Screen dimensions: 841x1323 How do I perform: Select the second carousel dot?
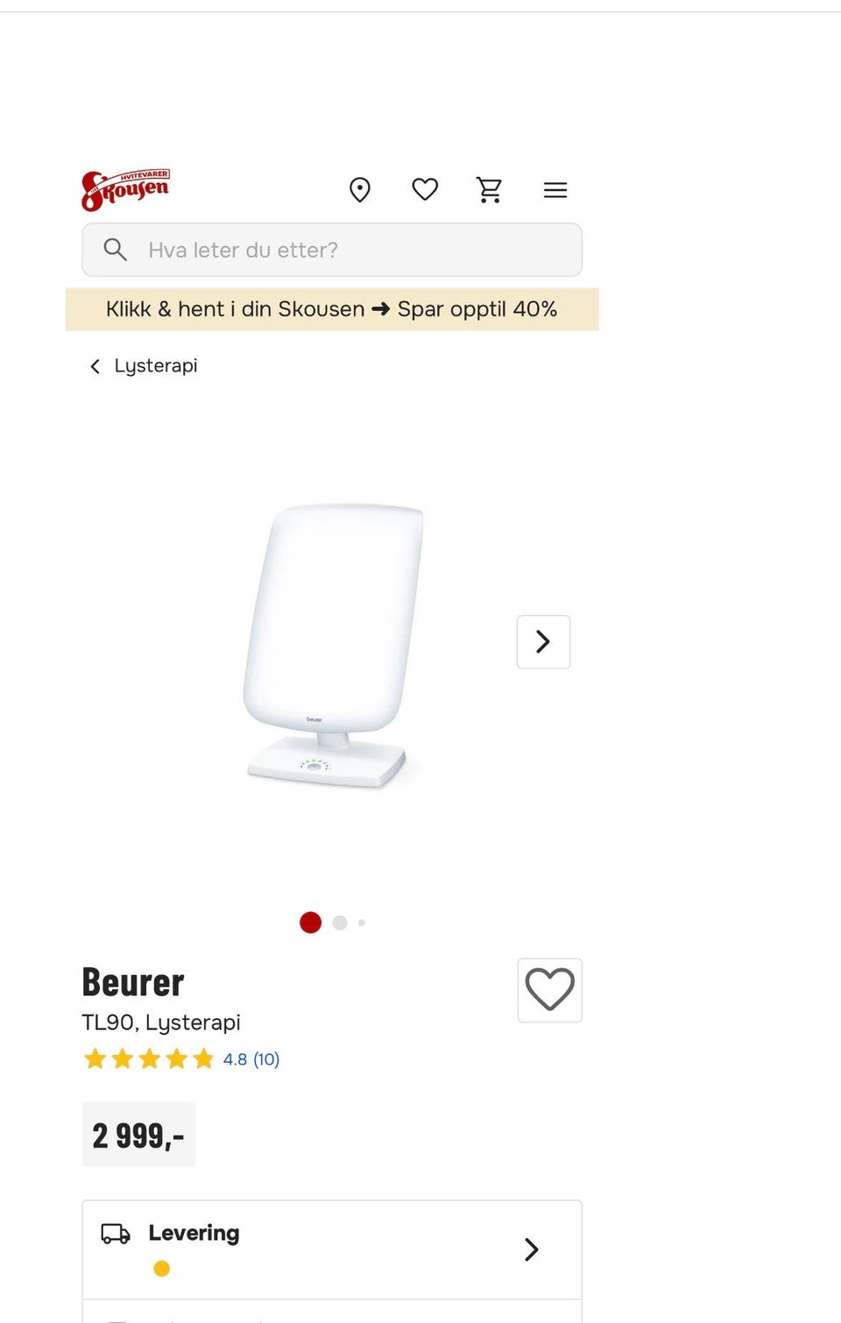tap(340, 923)
